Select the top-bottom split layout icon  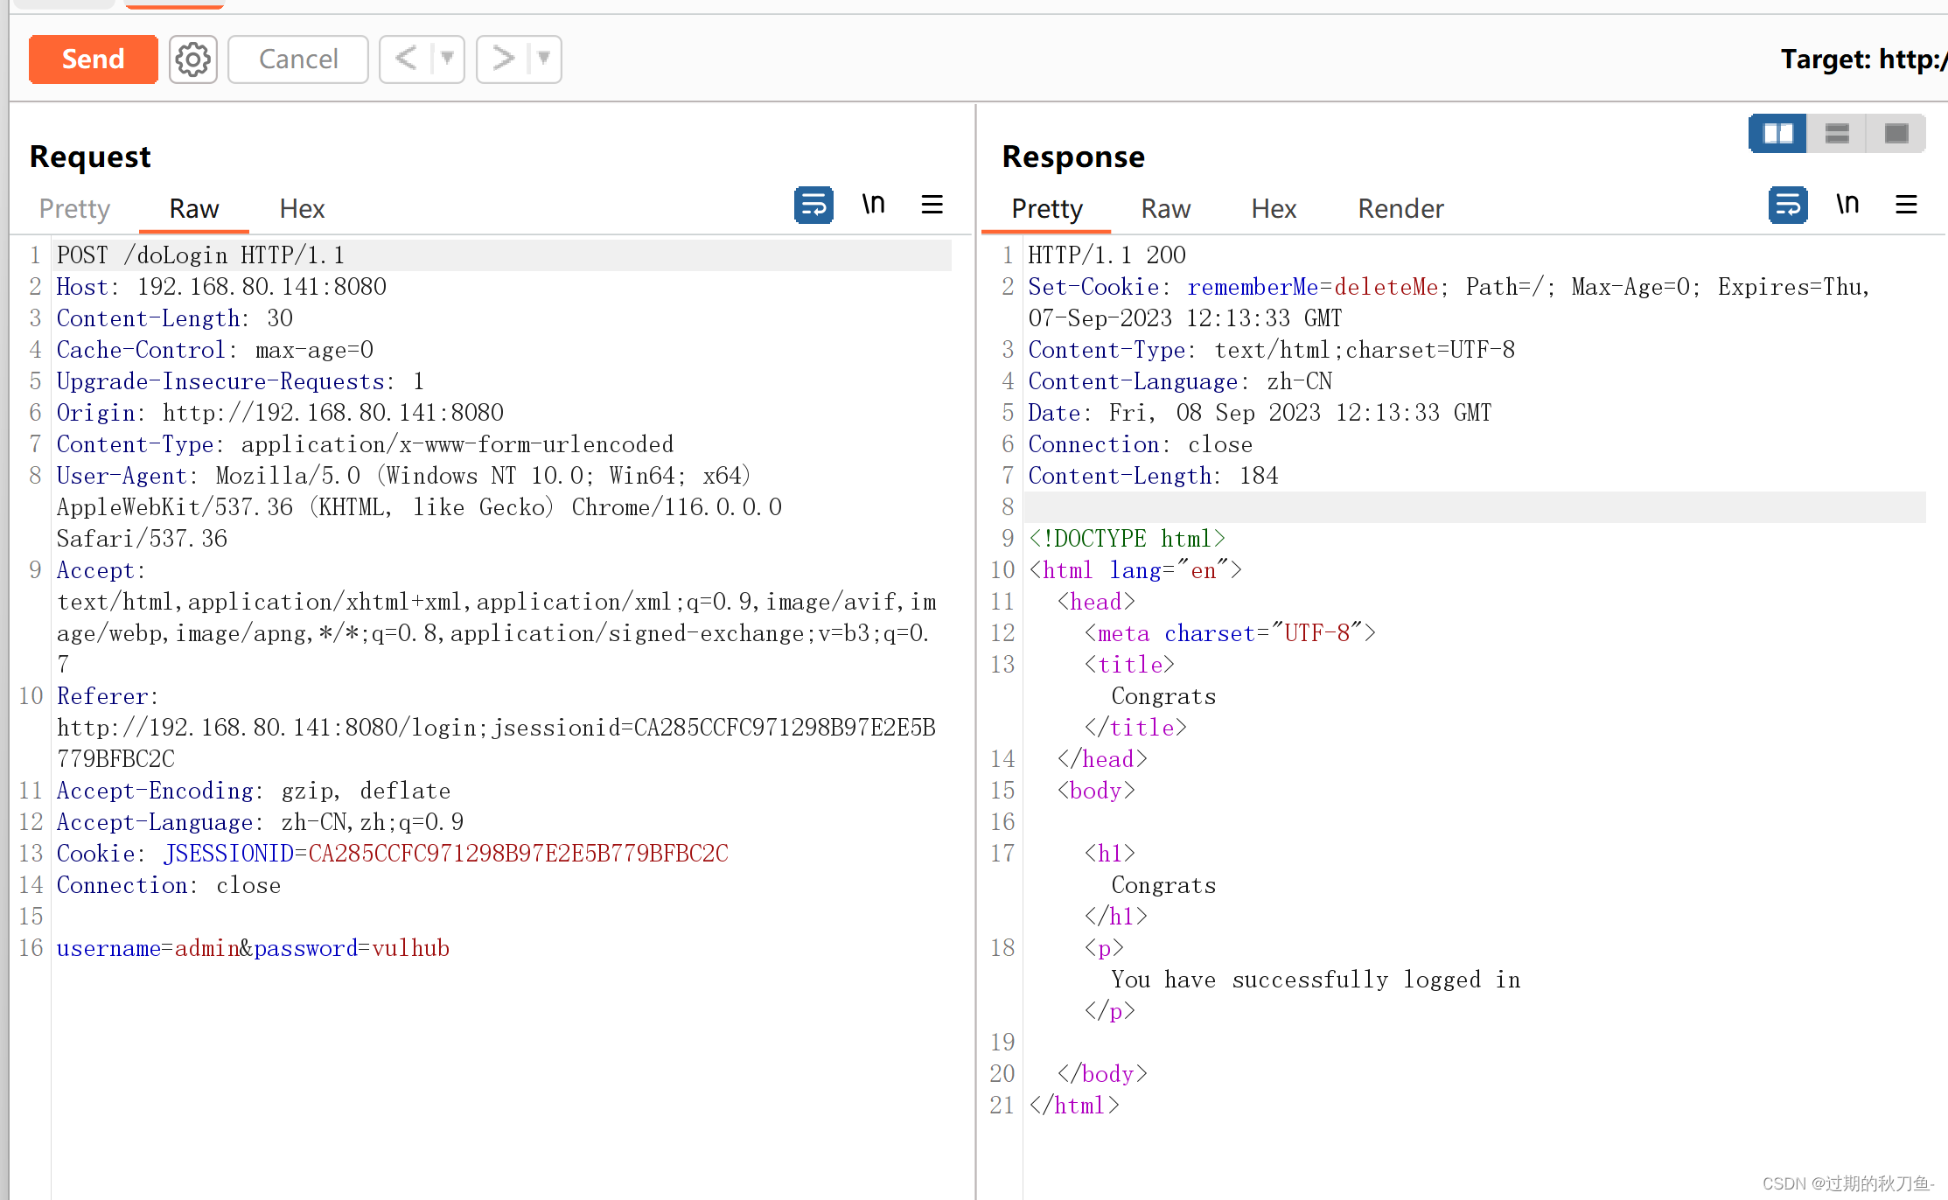click(x=1837, y=134)
